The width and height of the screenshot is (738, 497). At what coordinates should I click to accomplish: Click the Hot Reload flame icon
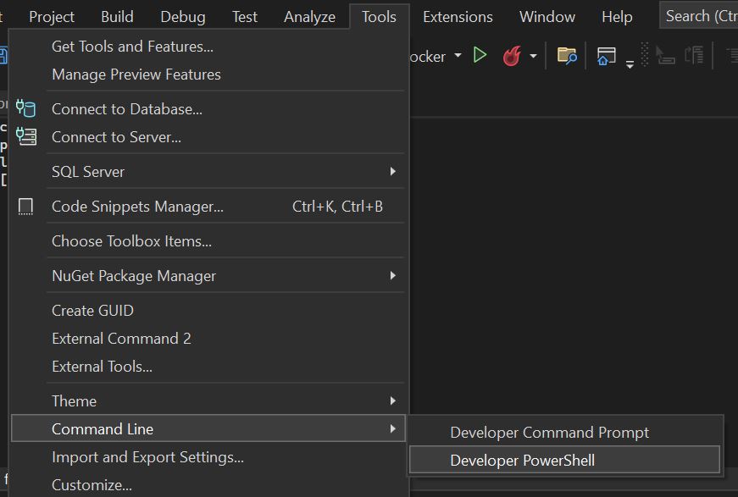coord(511,57)
